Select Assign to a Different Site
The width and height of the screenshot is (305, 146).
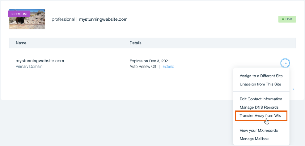pos(261,76)
